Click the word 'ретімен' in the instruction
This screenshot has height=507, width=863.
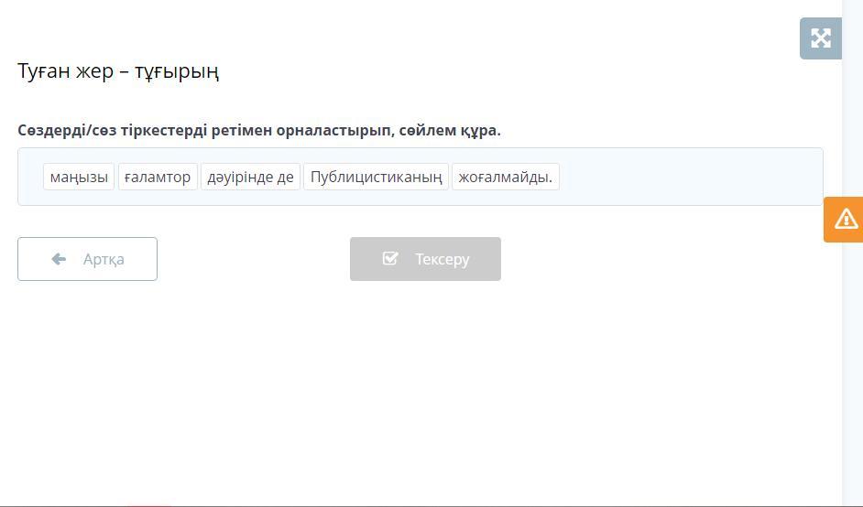[241, 130]
